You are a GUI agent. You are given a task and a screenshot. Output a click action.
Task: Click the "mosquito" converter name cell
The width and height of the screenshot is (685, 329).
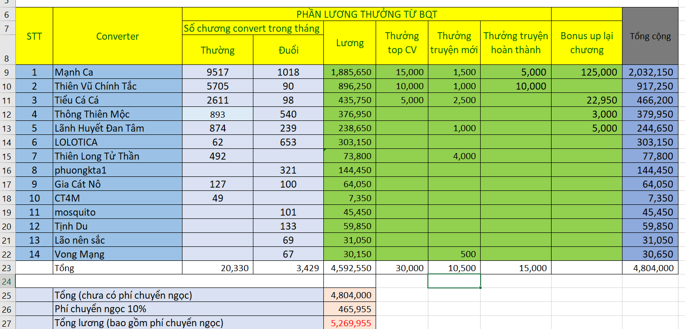(117, 212)
